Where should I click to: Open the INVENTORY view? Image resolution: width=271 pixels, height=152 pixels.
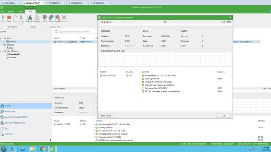(x=26, y=111)
